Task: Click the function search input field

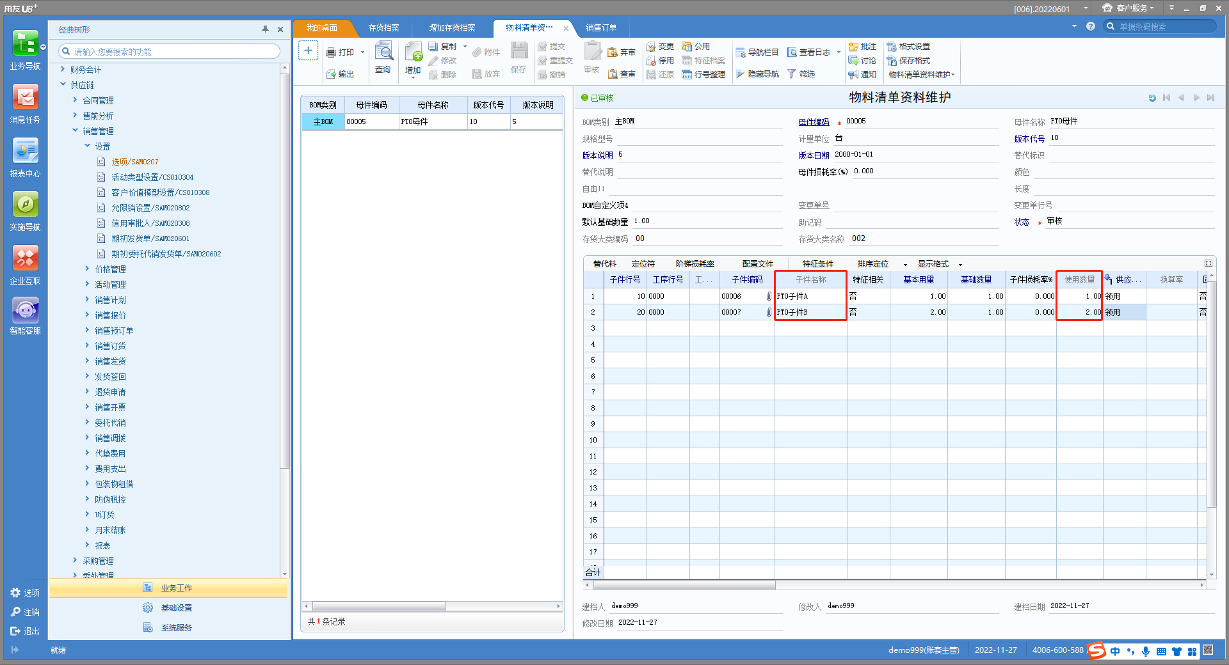Action: (173, 52)
